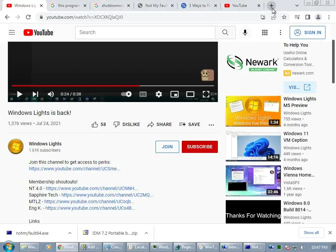Click the taskbar volume speaker icon

(303, 247)
